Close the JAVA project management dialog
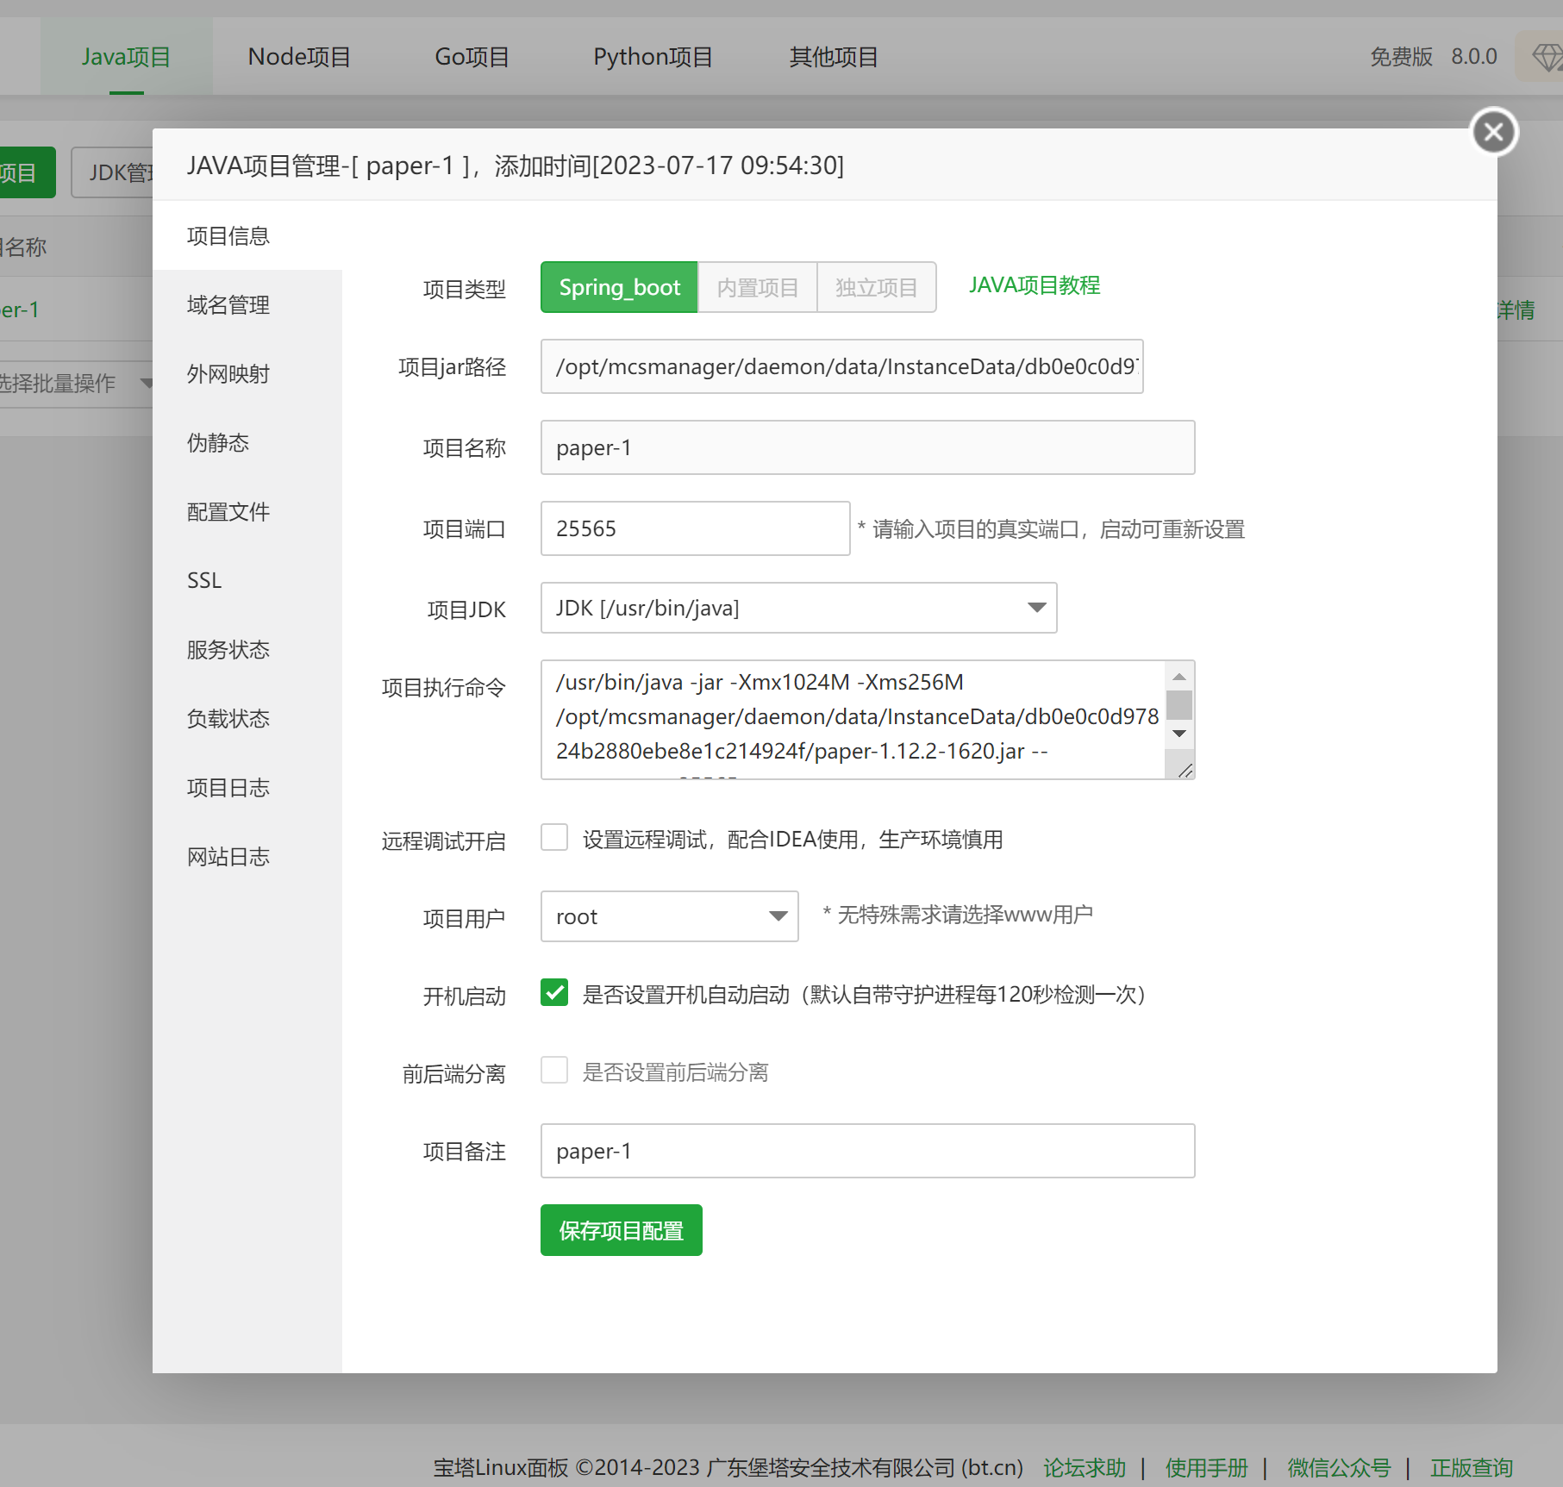 1494,132
